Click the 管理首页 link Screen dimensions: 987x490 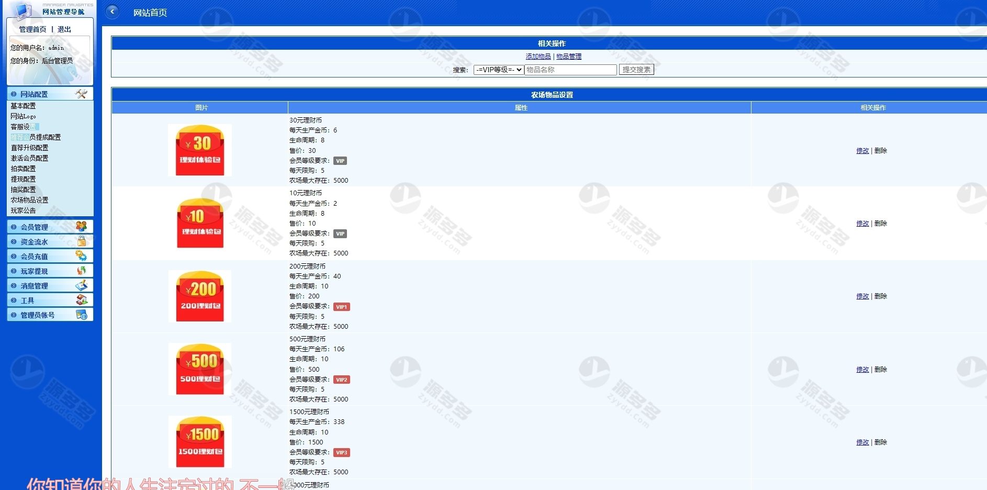32,29
